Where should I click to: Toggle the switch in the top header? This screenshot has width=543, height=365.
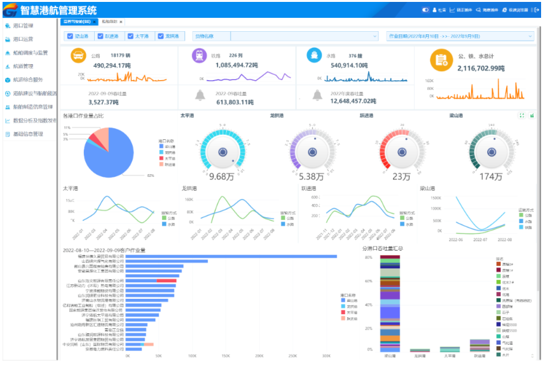pos(425,10)
